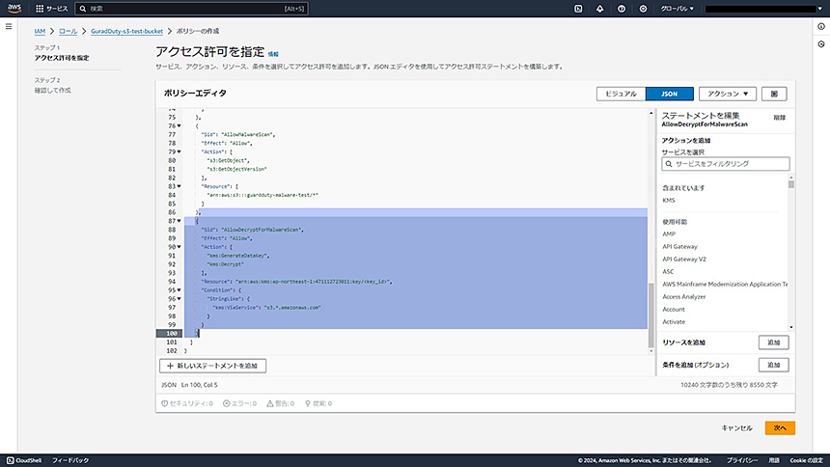
Task: Click add new statement button
Action: pyautogui.click(x=212, y=366)
